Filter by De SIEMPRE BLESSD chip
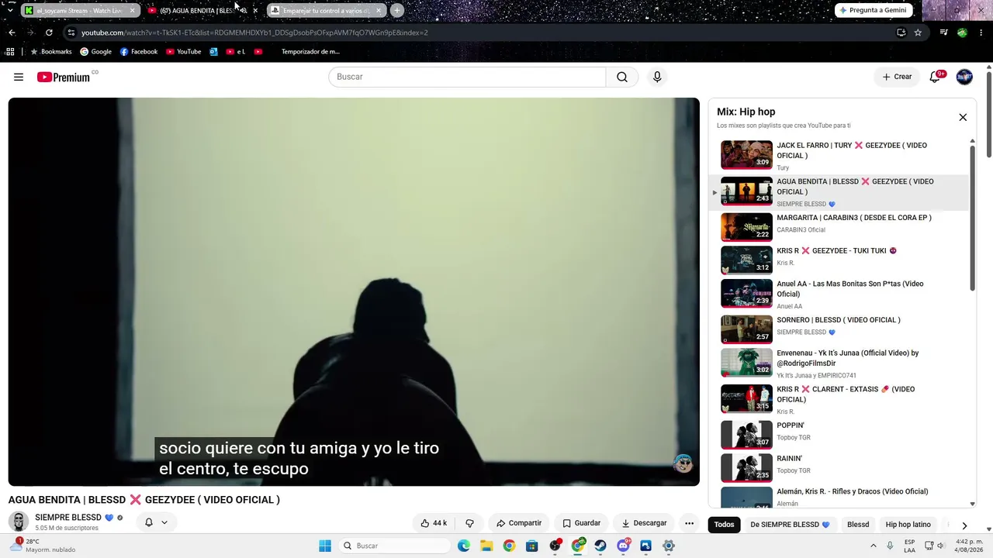The width and height of the screenshot is (993, 558). 790,525
